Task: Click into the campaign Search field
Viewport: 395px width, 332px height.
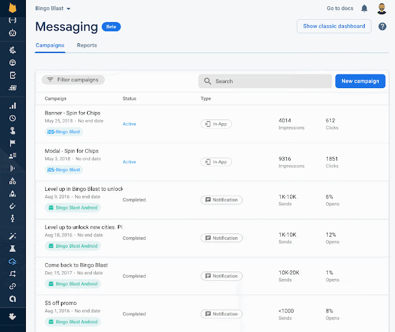Action: pos(265,81)
